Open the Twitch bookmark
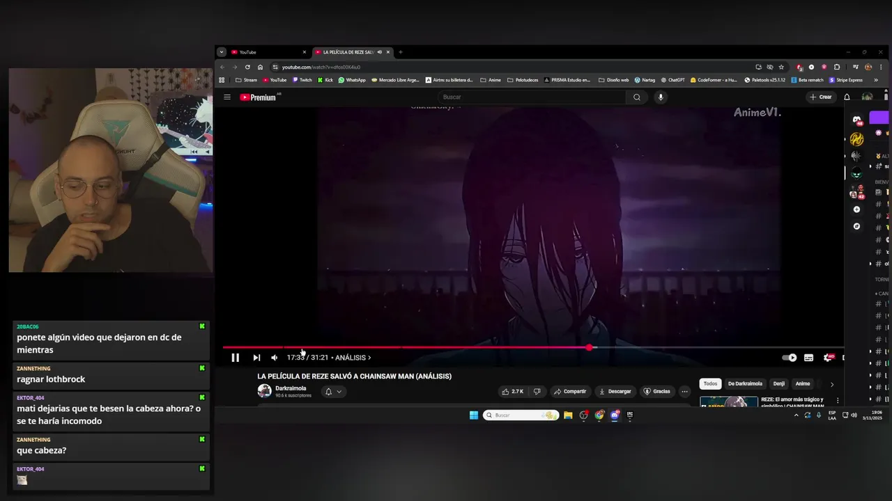The height and width of the screenshot is (501, 892). 302,80
